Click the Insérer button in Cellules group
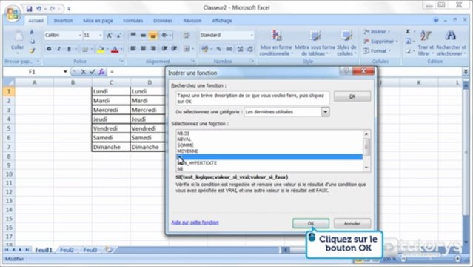 377,32
